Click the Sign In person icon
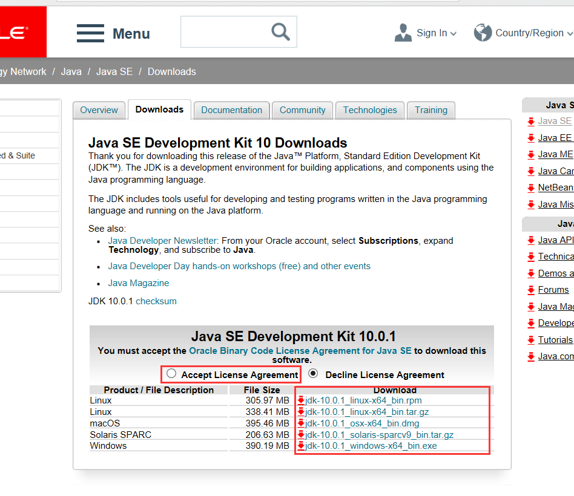The width and height of the screenshot is (574, 496). click(403, 33)
